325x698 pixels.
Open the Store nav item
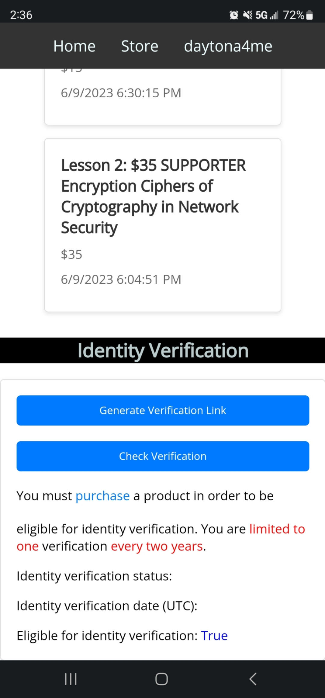(x=140, y=46)
